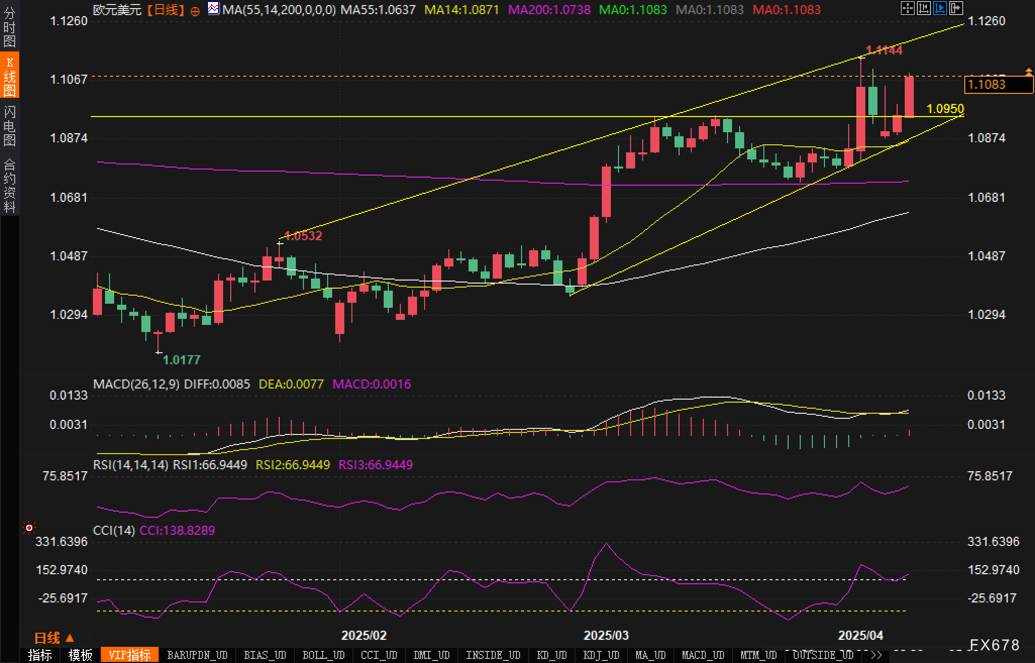Select the K线图 sidebar mode
Screen dimensions: 1035x663
pos(9,76)
